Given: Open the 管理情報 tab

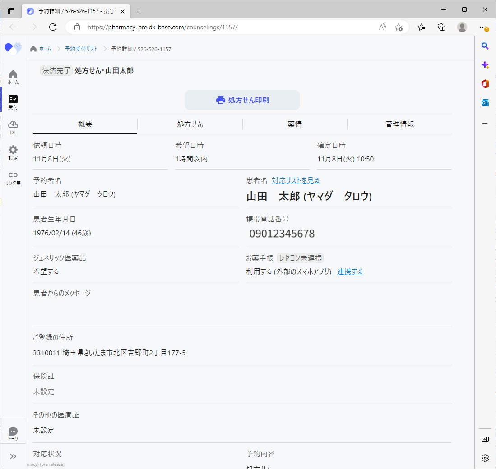Looking at the screenshot, I should 399,124.
